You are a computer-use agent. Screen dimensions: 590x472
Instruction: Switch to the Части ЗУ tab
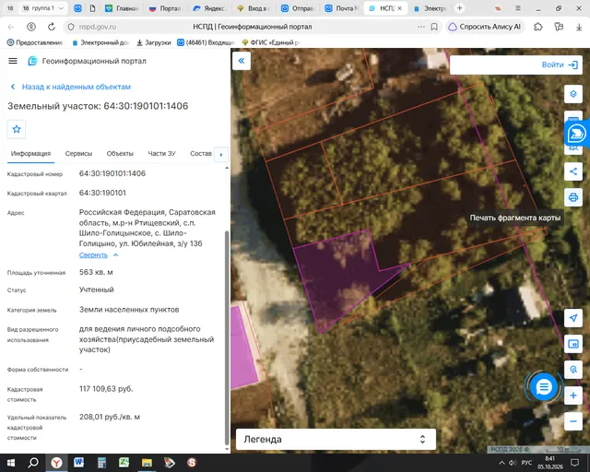pos(161,154)
